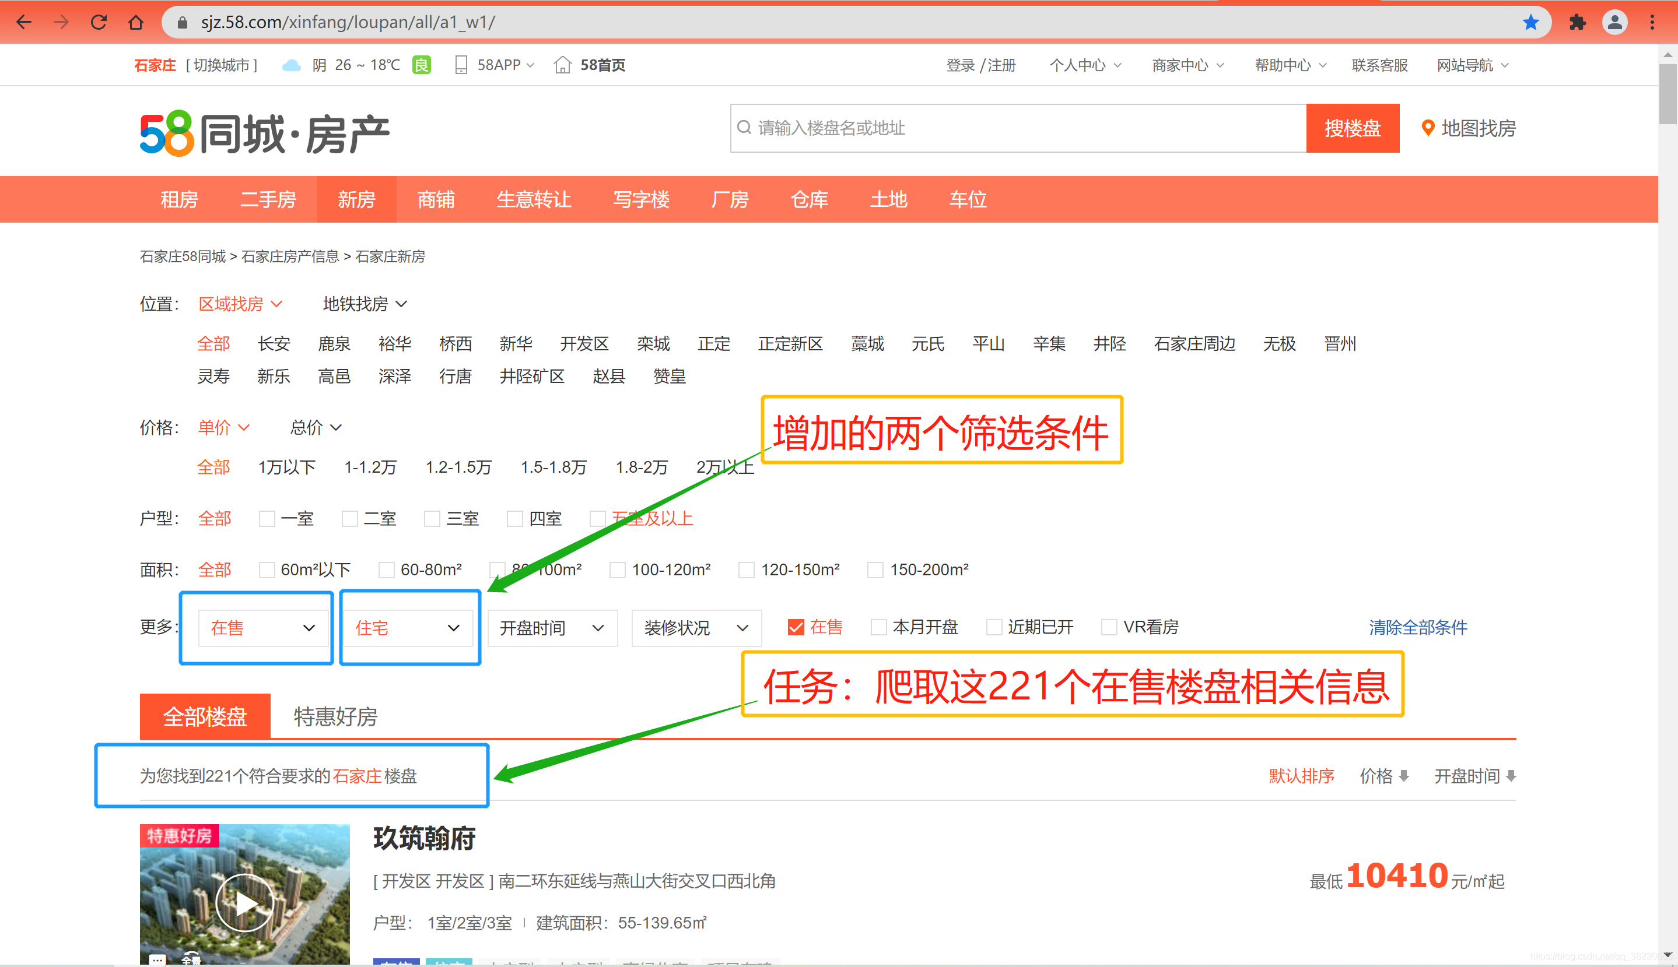
Task: Click the 58同城 logo
Action: tap(264, 133)
